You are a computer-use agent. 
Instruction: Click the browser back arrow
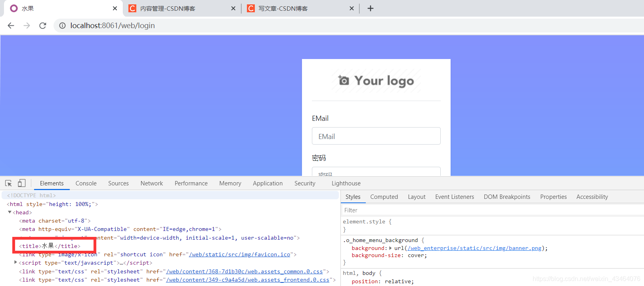(x=11, y=25)
